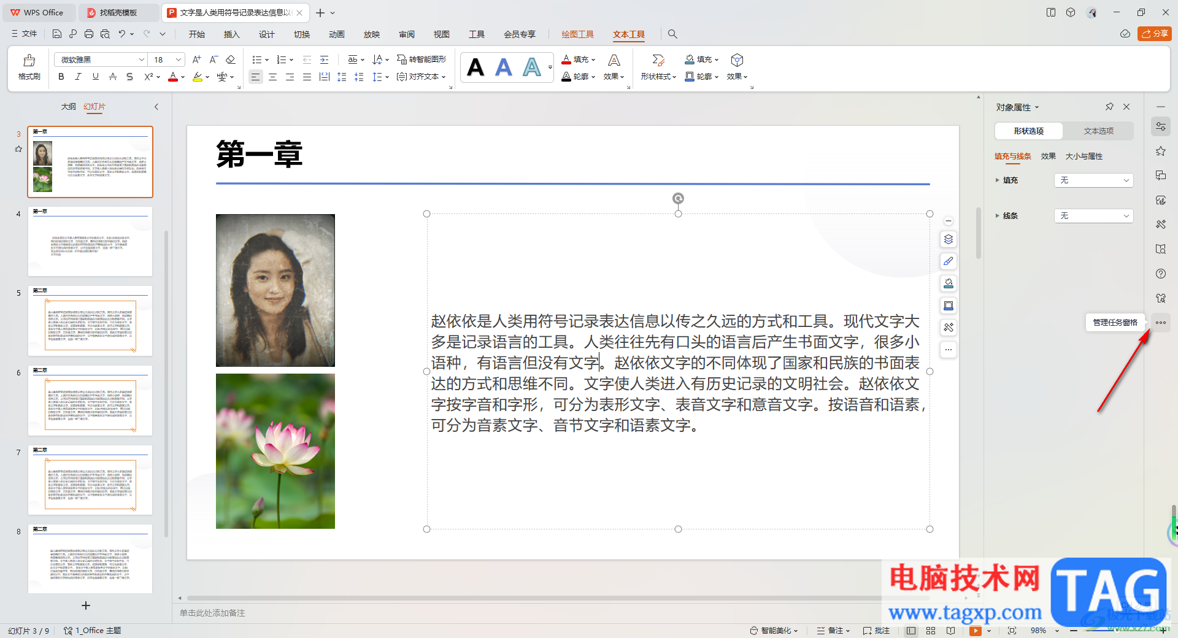Viewport: 1178px width, 638px height.
Task: Expand the 线条 section triangle in properties panel
Action: click(x=997, y=216)
